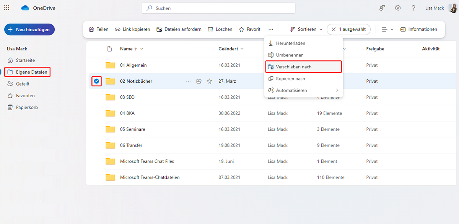The height and width of the screenshot is (224, 459).
Task: Open the settings gear
Action: pyautogui.click(x=398, y=8)
